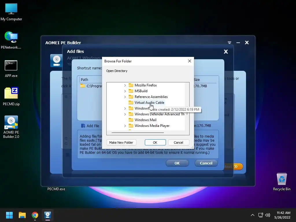The width and height of the screenshot is (296, 222).
Task: Open the PENetwork desktop icon
Action: [x=11, y=40]
